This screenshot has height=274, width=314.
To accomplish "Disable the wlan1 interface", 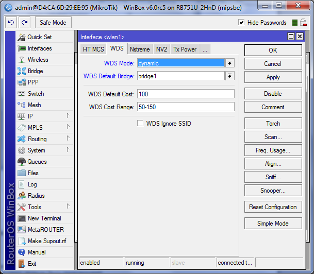I will (273, 94).
